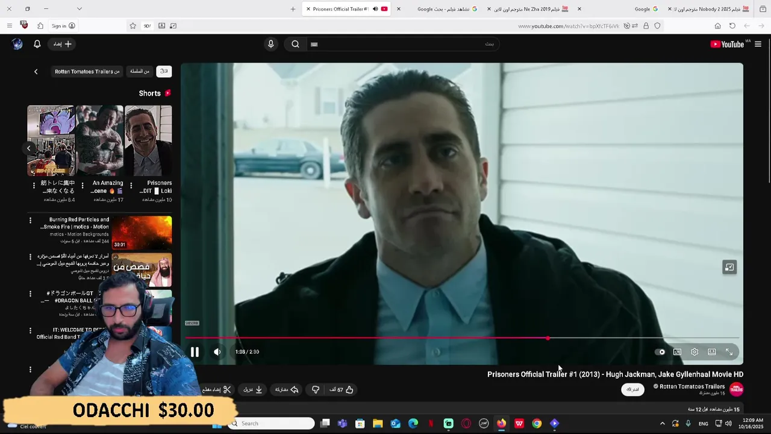Open File Explorer from the taskbar

[378, 424]
